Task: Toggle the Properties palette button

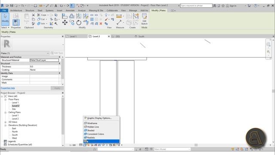Action: 16,22
